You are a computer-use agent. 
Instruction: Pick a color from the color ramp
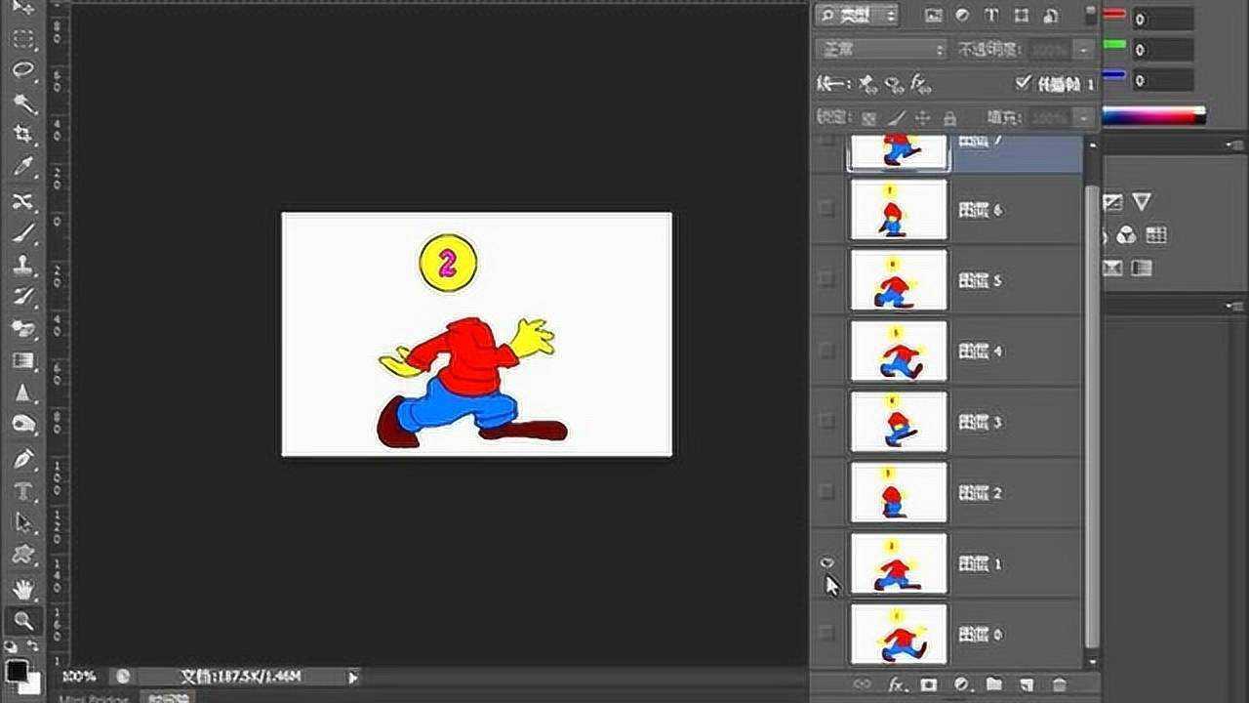[1153, 116]
